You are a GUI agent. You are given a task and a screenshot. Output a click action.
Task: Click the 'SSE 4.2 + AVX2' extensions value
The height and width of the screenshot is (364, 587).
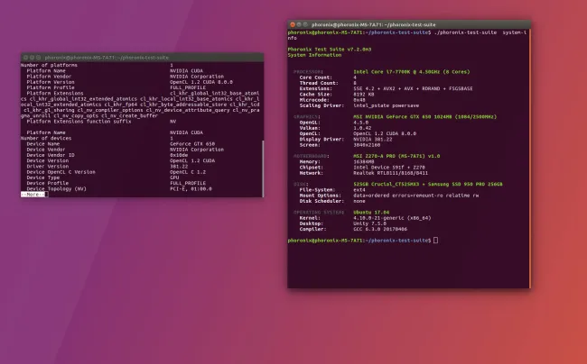point(413,88)
